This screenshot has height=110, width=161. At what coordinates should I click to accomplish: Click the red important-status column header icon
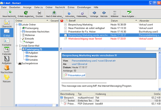point(62,21)
